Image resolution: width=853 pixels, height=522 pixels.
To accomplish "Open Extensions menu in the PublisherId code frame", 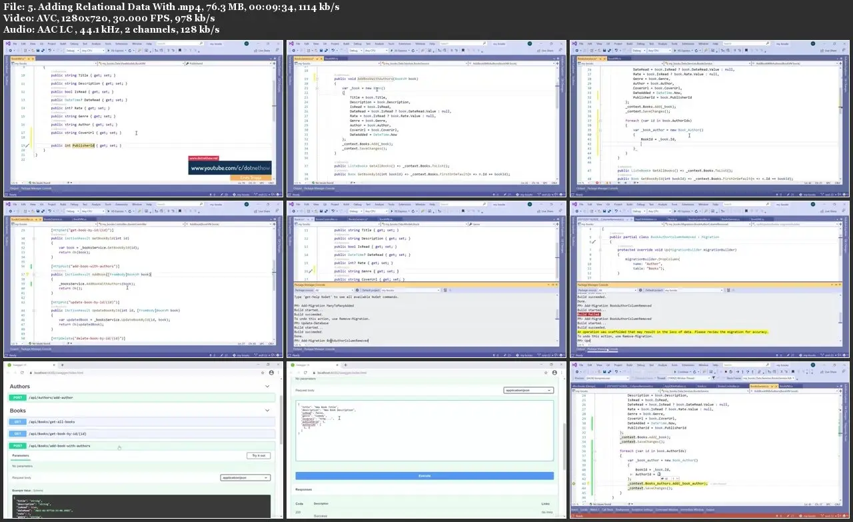I will (121, 43).
